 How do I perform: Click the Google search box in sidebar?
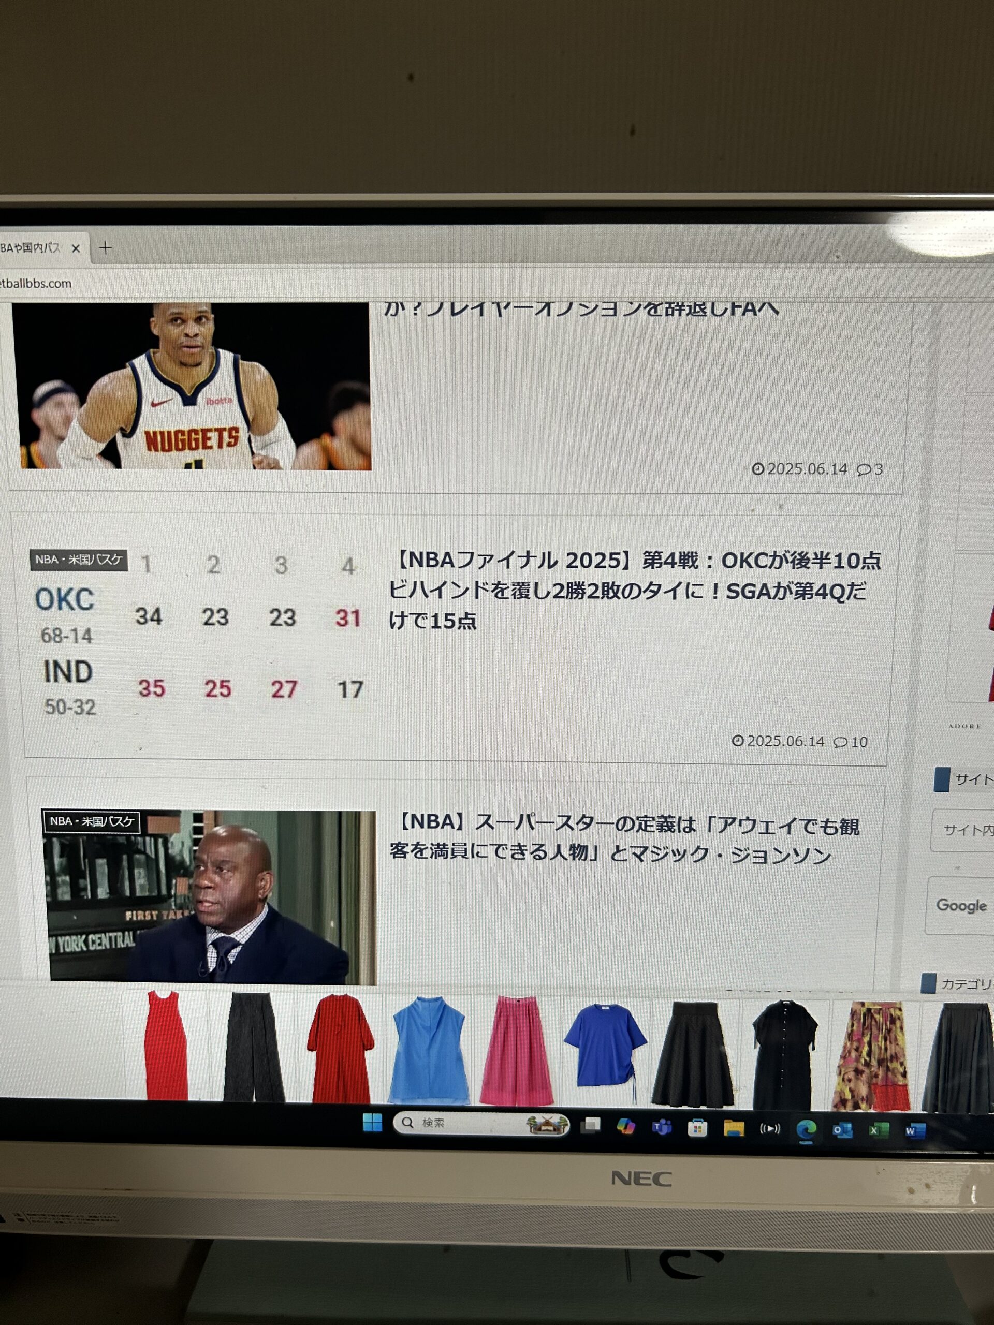point(960,906)
